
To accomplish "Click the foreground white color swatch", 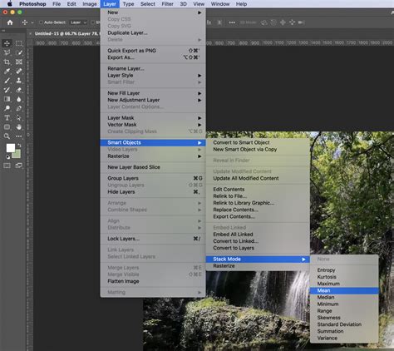I will coord(11,148).
